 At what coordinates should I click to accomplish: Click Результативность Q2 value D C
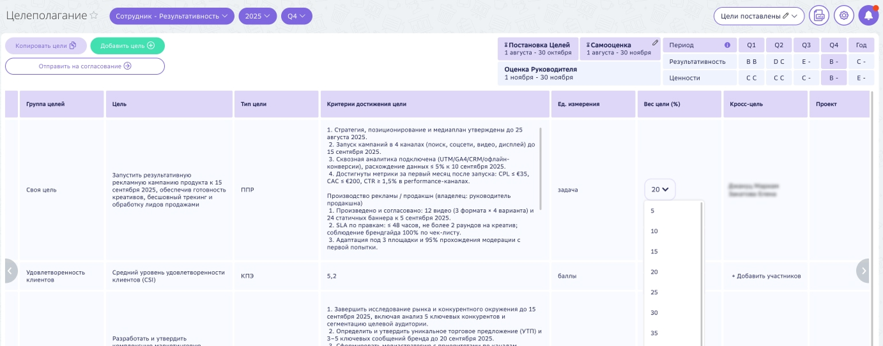(x=779, y=62)
